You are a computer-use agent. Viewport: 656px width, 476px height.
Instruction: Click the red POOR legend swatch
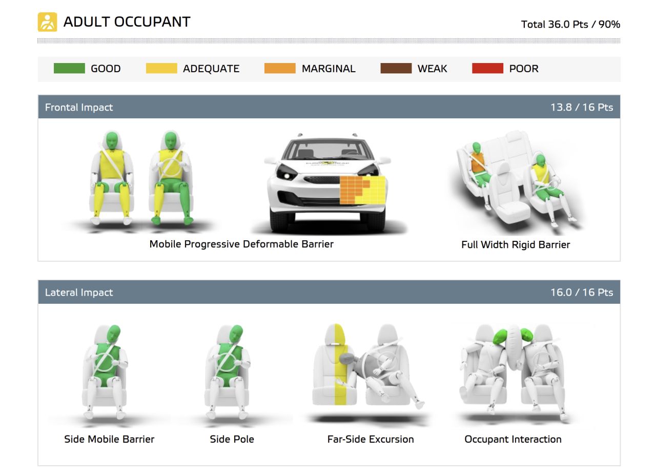[487, 69]
